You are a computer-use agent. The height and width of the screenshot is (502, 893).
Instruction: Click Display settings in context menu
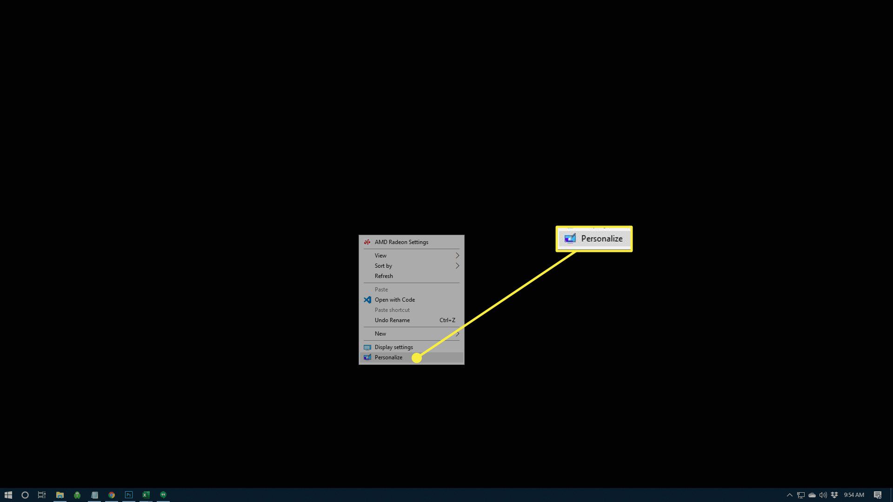click(x=394, y=347)
